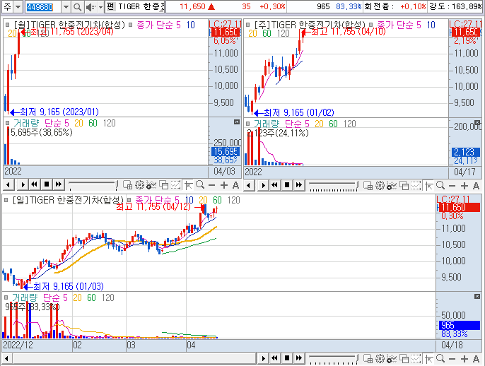The width and height of the screenshot is (485, 366).
Task: Close the monthly chart volume pane
Action: (x=237, y=122)
